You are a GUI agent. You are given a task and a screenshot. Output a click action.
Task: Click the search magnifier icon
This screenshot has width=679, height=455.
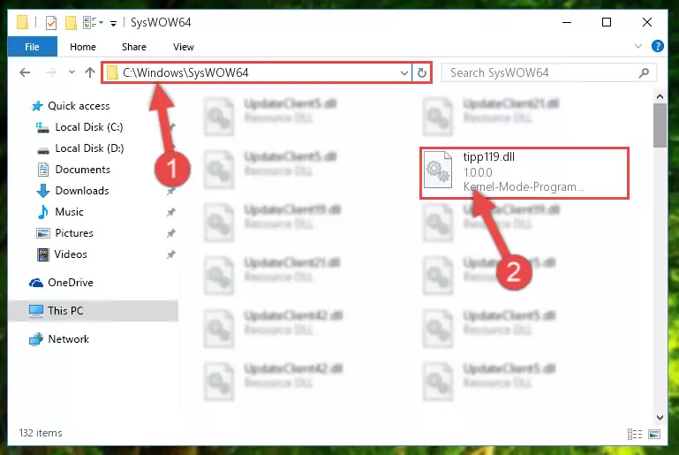[644, 72]
